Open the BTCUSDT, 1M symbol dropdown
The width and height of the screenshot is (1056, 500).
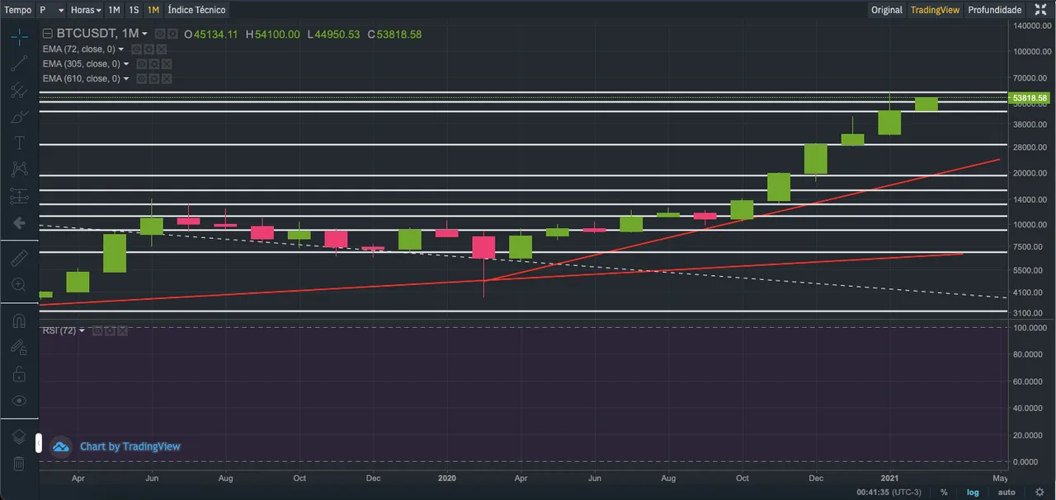pyautogui.click(x=101, y=34)
